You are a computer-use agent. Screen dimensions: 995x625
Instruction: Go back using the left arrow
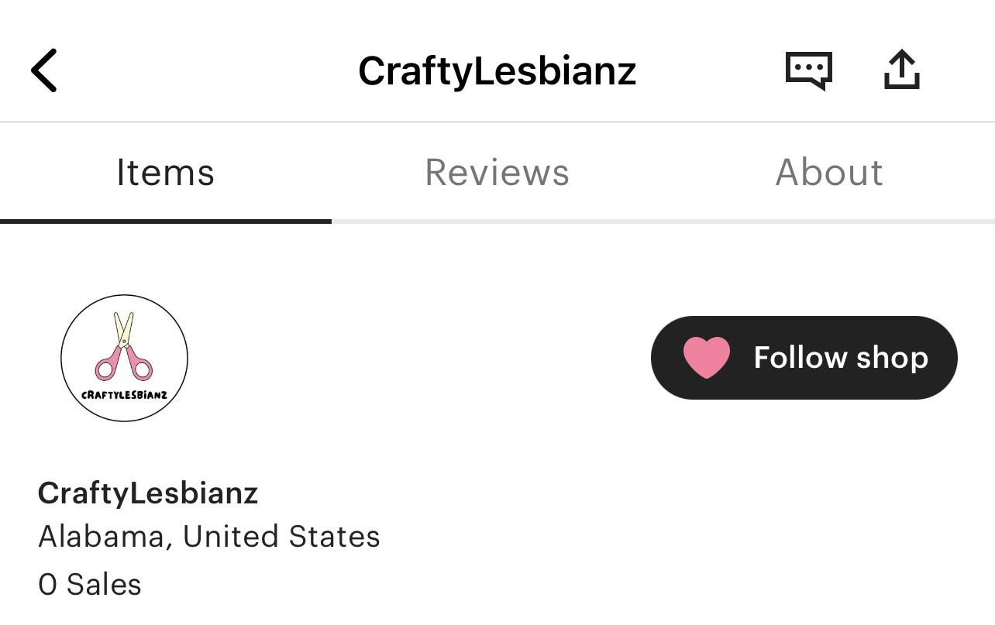pyautogui.click(x=44, y=70)
